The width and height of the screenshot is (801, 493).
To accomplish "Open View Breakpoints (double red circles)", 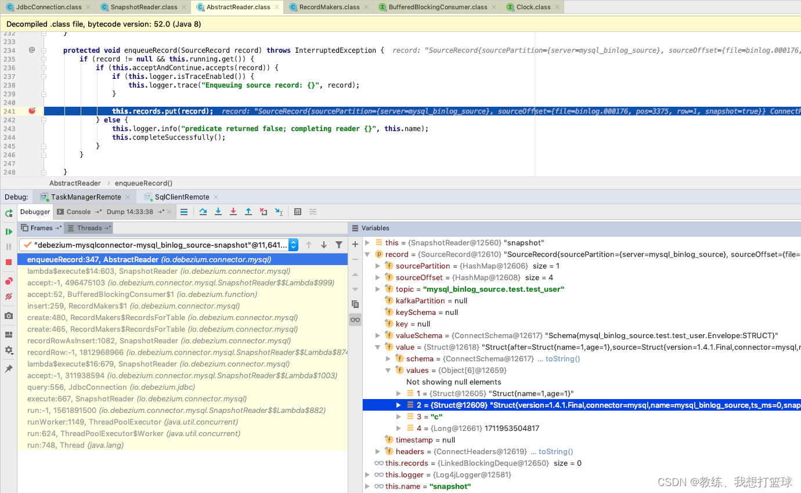I will [x=9, y=281].
